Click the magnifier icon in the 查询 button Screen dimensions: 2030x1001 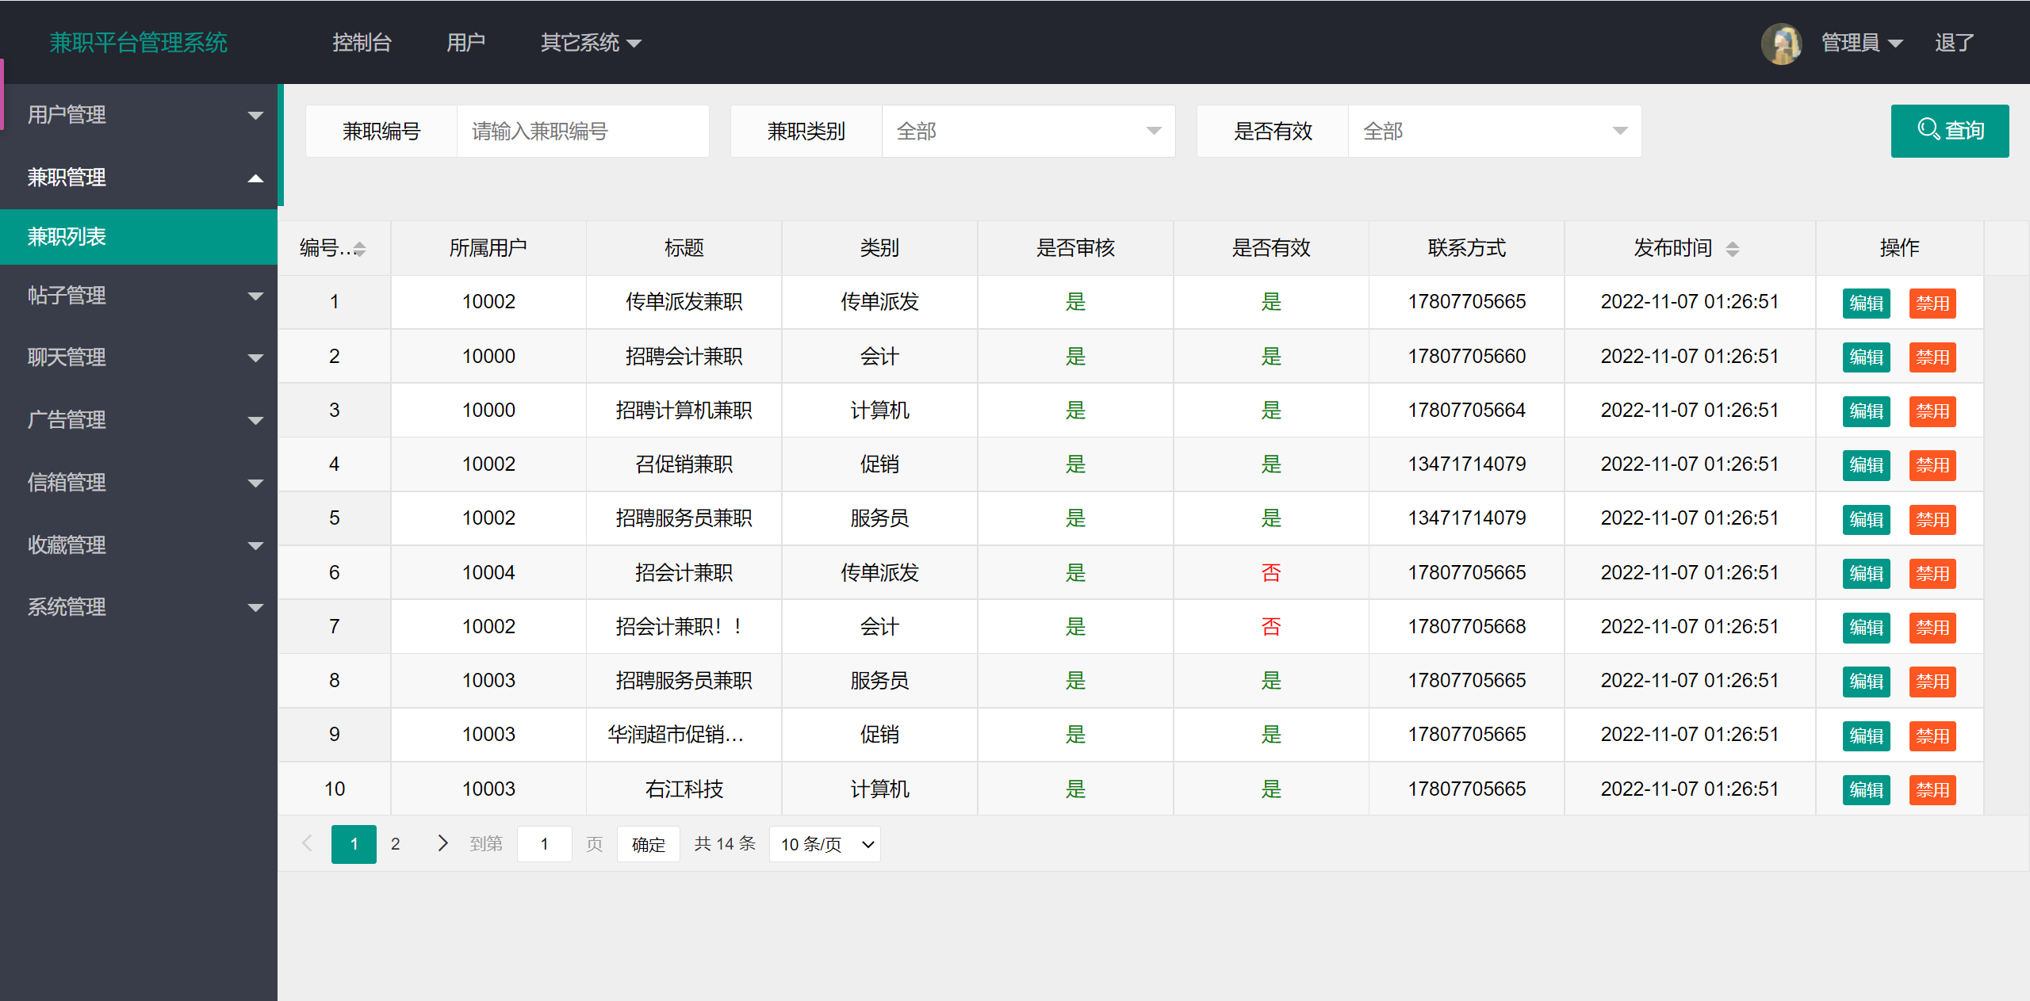[x=1930, y=131]
